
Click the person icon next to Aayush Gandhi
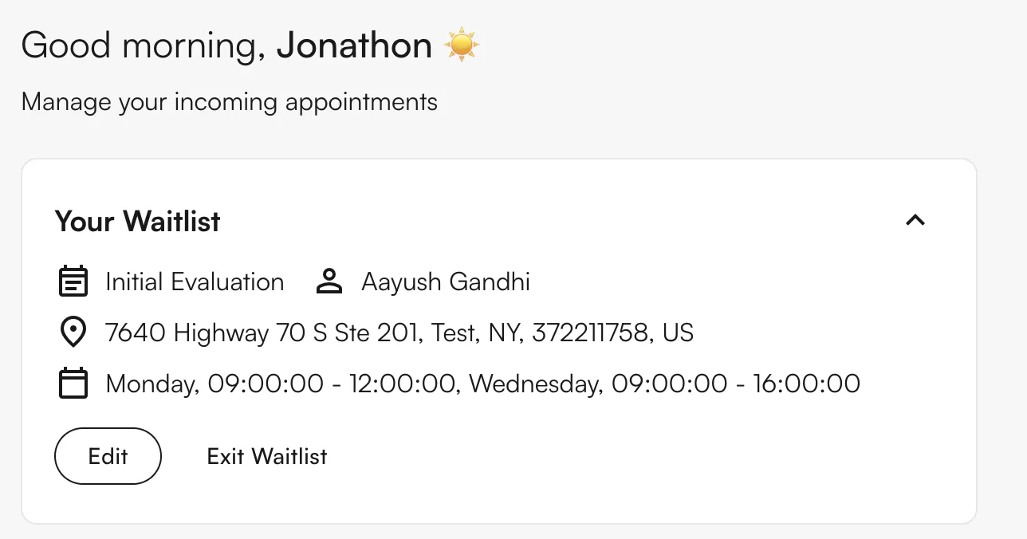[x=328, y=281]
